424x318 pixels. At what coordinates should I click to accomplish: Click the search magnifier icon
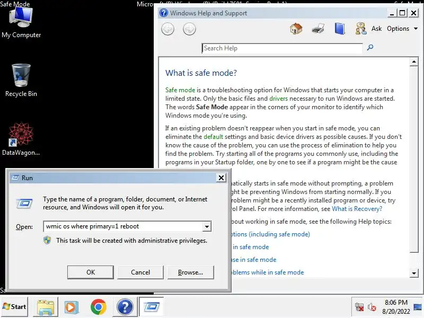[370, 48]
